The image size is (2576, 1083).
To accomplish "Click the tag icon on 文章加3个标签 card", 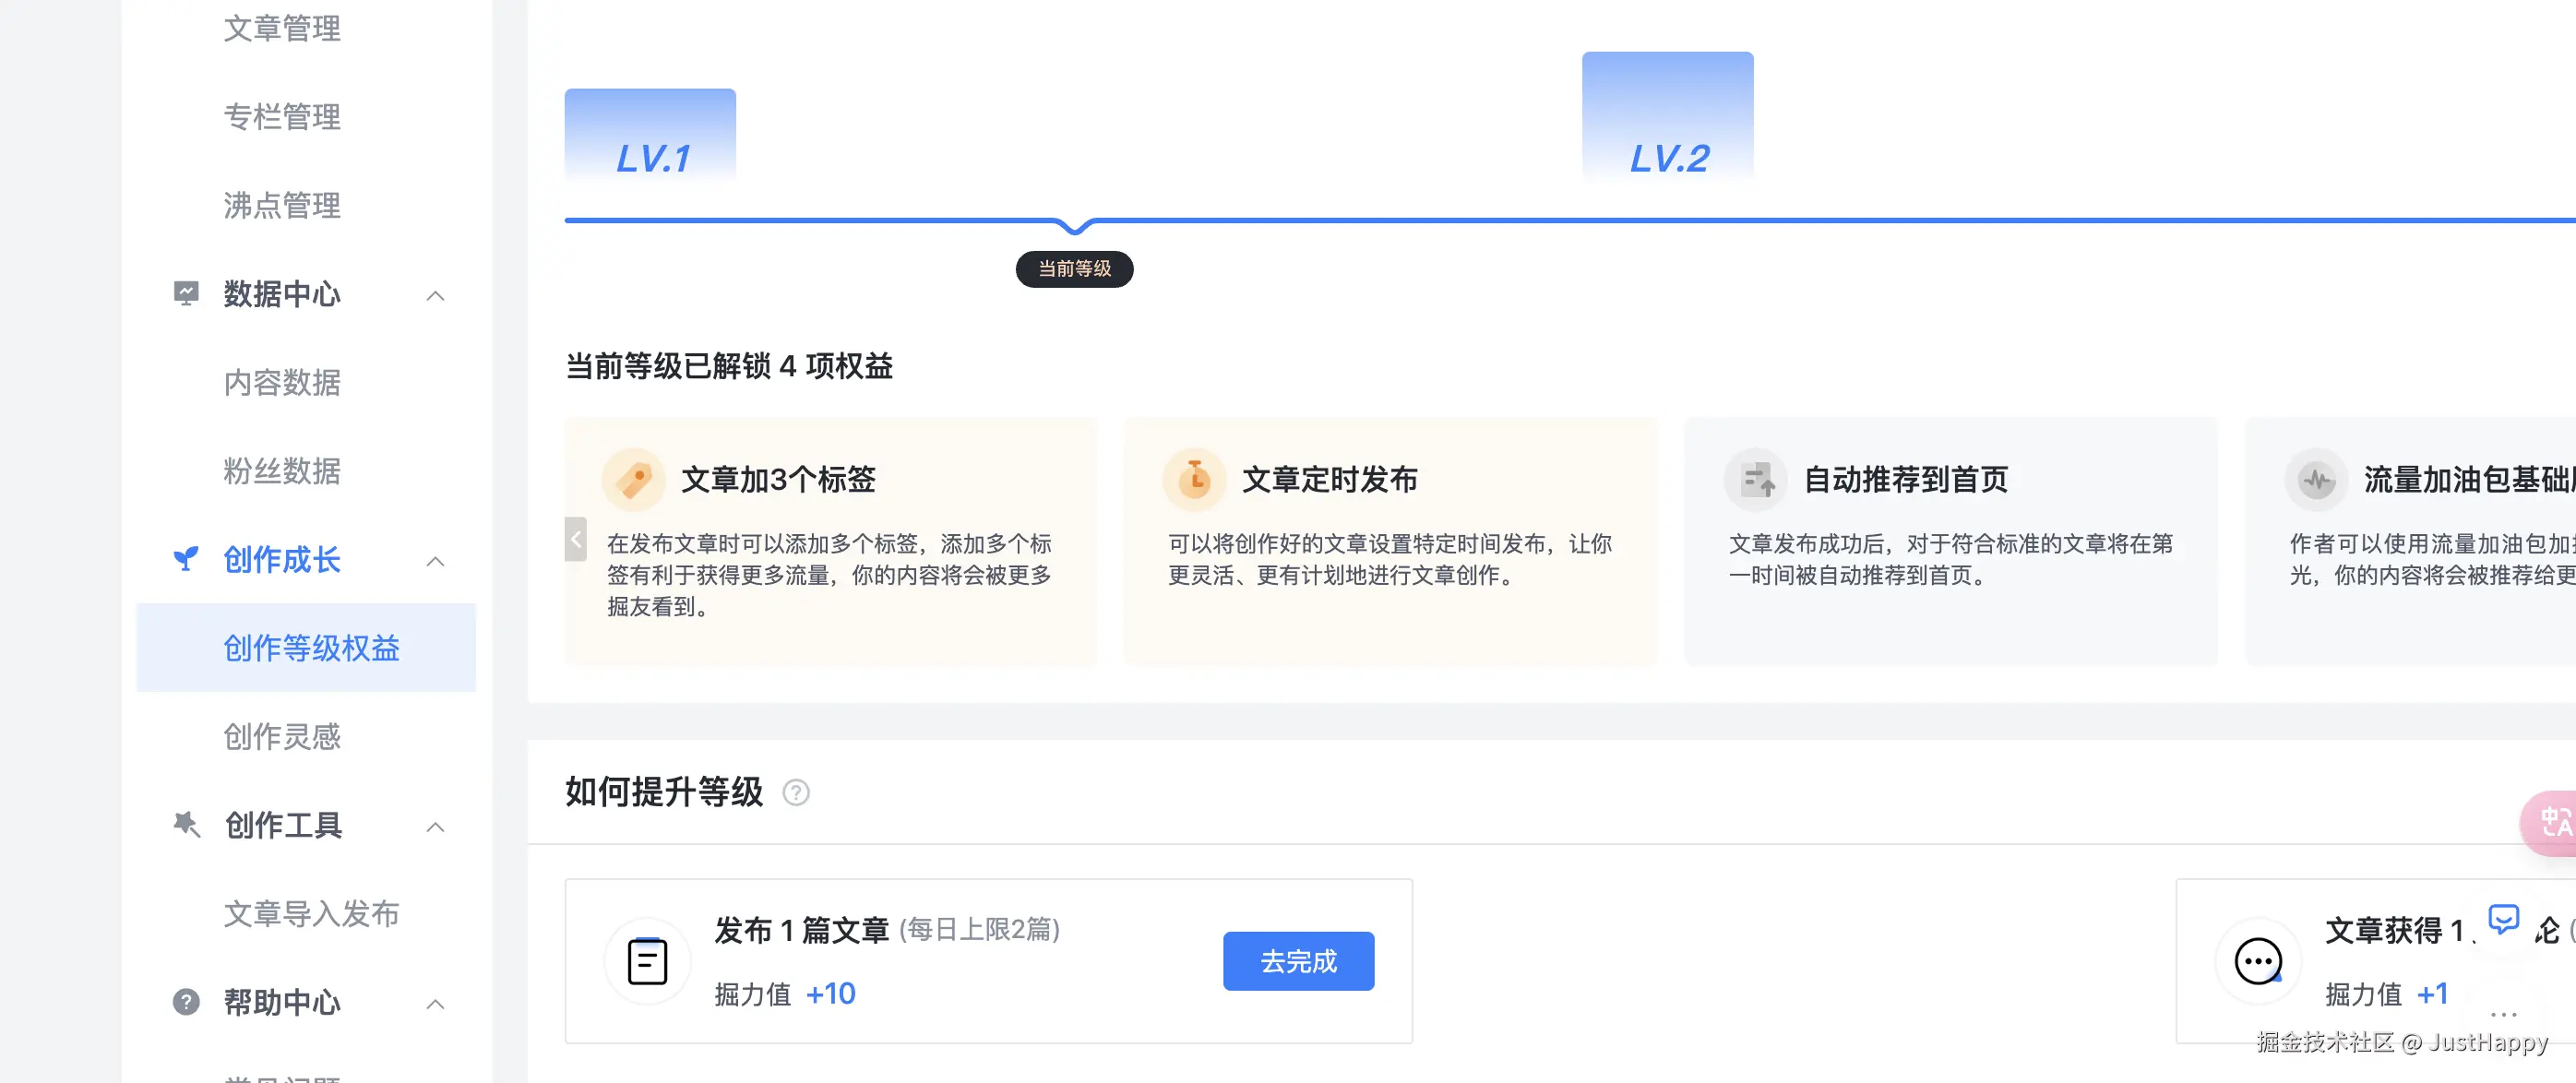I will [634, 479].
